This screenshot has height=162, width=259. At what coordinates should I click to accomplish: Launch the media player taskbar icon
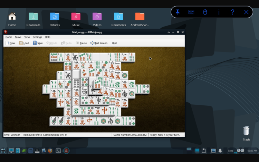pos(37,151)
